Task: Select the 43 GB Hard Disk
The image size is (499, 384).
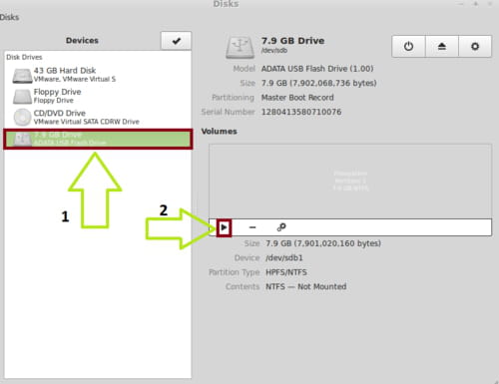Action: point(98,75)
